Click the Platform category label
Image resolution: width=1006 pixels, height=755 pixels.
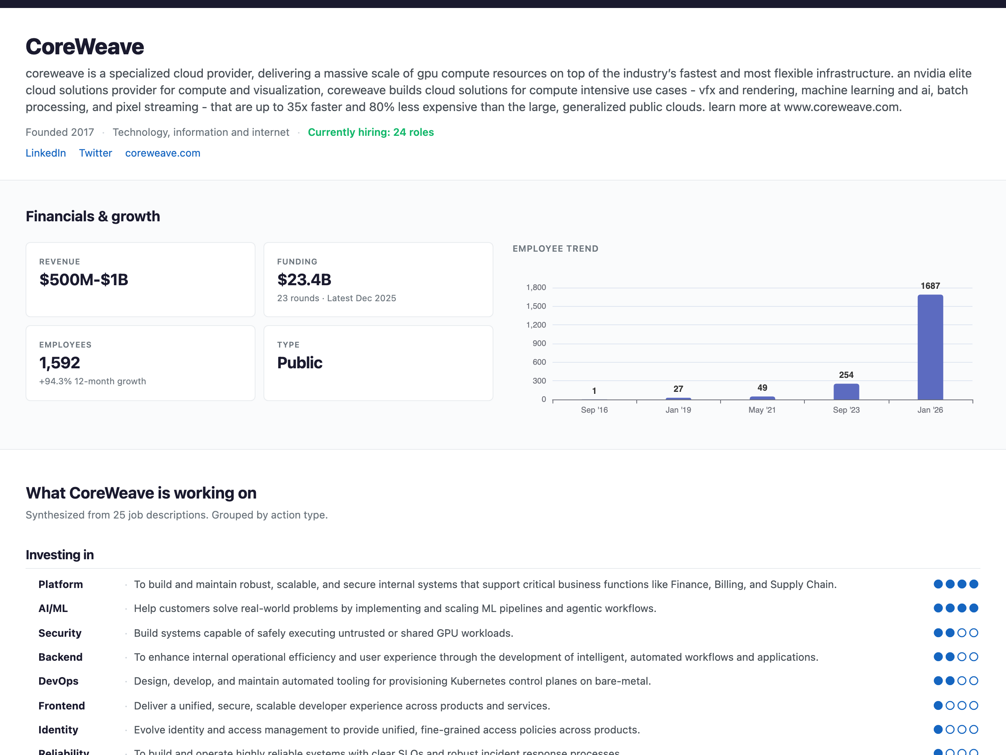tap(61, 584)
